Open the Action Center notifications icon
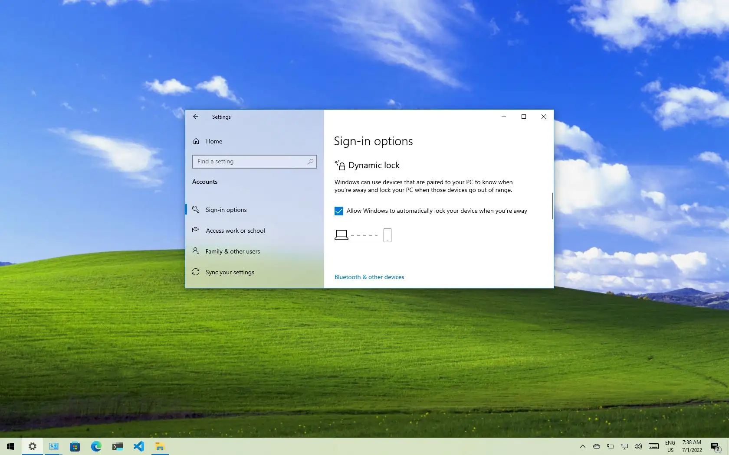This screenshot has width=729, height=455. 716,446
